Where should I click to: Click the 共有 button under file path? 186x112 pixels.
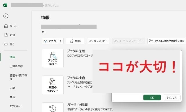pos(75,41)
